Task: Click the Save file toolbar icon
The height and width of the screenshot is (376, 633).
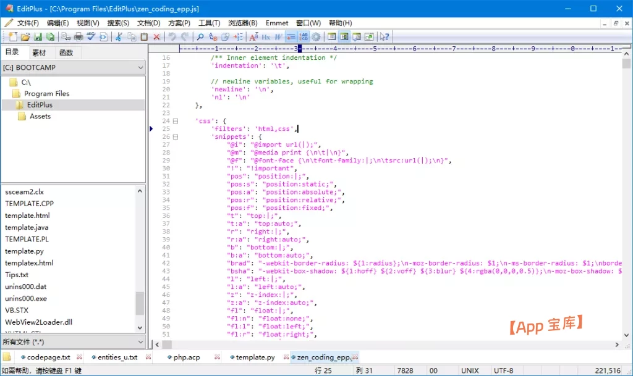Action: point(38,37)
